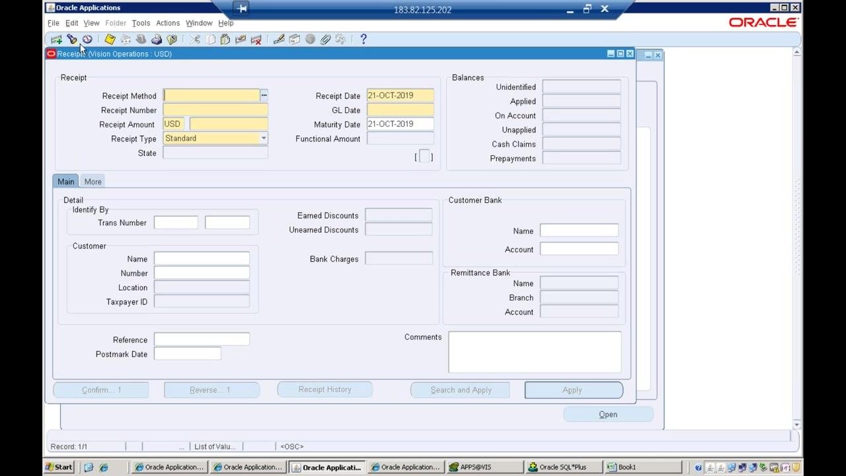
Task: Click the GL Date field
Action: (x=401, y=110)
